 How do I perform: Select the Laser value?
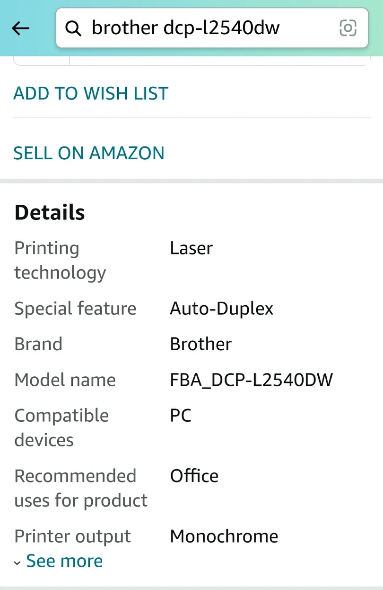(x=191, y=248)
